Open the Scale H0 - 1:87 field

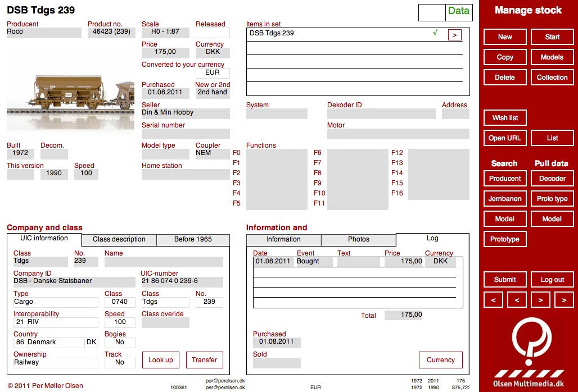click(x=165, y=33)
